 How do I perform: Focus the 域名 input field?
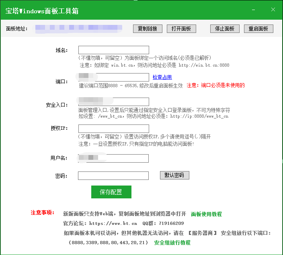tap(114, 50)
